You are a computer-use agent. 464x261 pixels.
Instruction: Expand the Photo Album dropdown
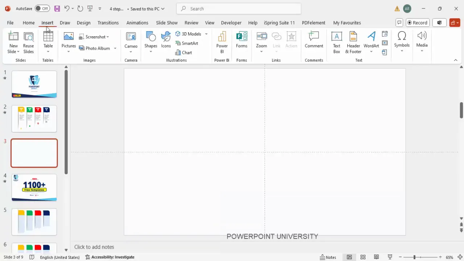[x=115, y=48]
